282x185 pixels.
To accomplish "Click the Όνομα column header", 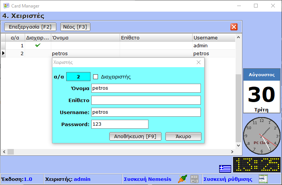I will tap(85, 38).
